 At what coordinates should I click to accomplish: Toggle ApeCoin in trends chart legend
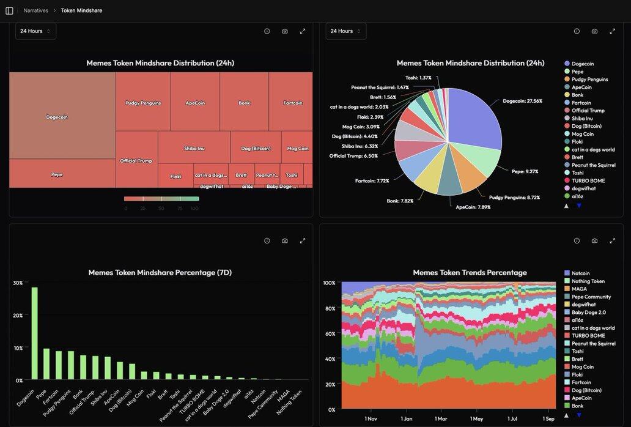[x=578, y=398]
